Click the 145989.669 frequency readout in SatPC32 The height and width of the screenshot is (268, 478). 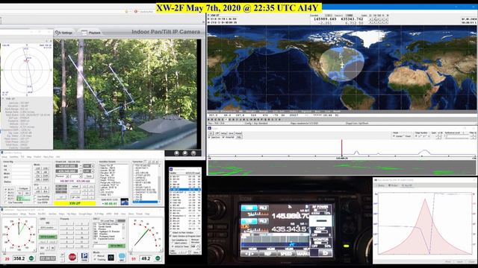(x=326, y=19)
